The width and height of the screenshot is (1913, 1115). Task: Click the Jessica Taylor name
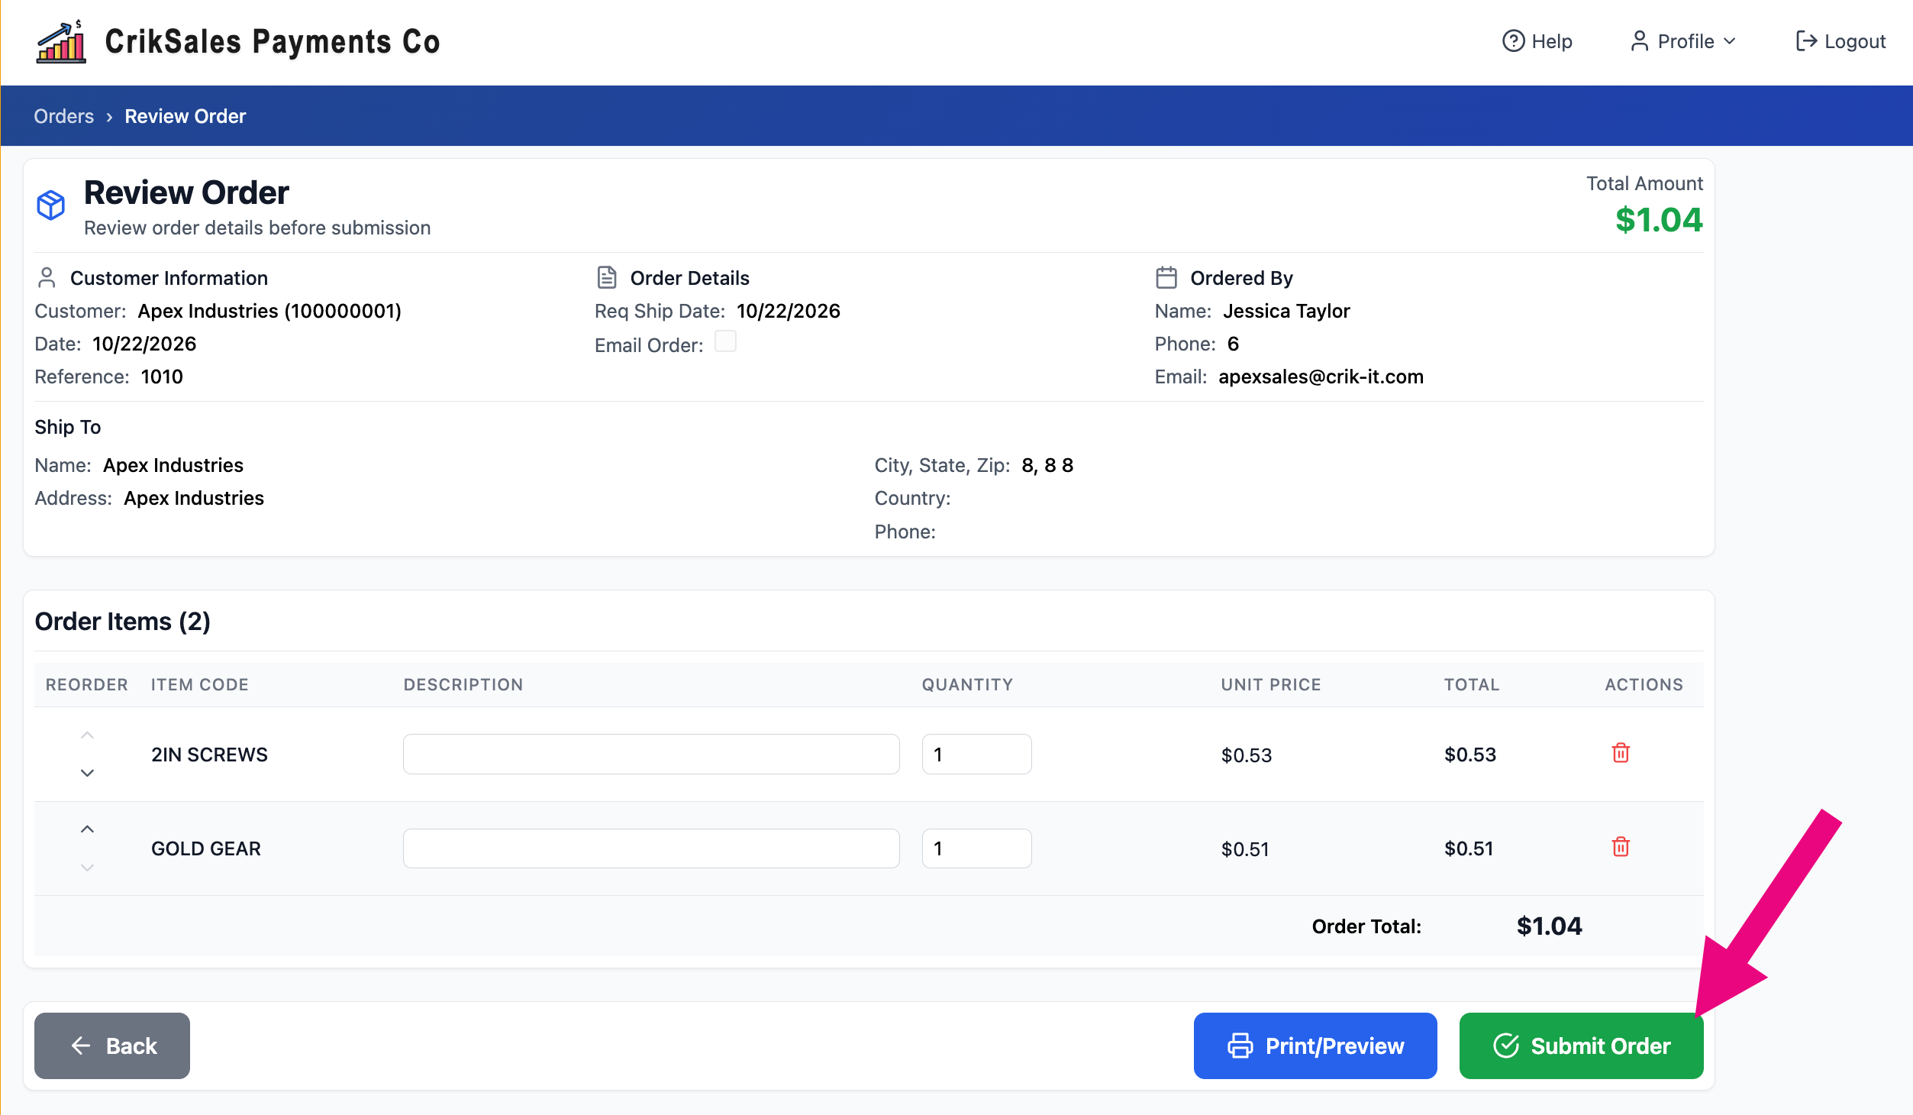pyautogui.click(x=1286, y=311)
